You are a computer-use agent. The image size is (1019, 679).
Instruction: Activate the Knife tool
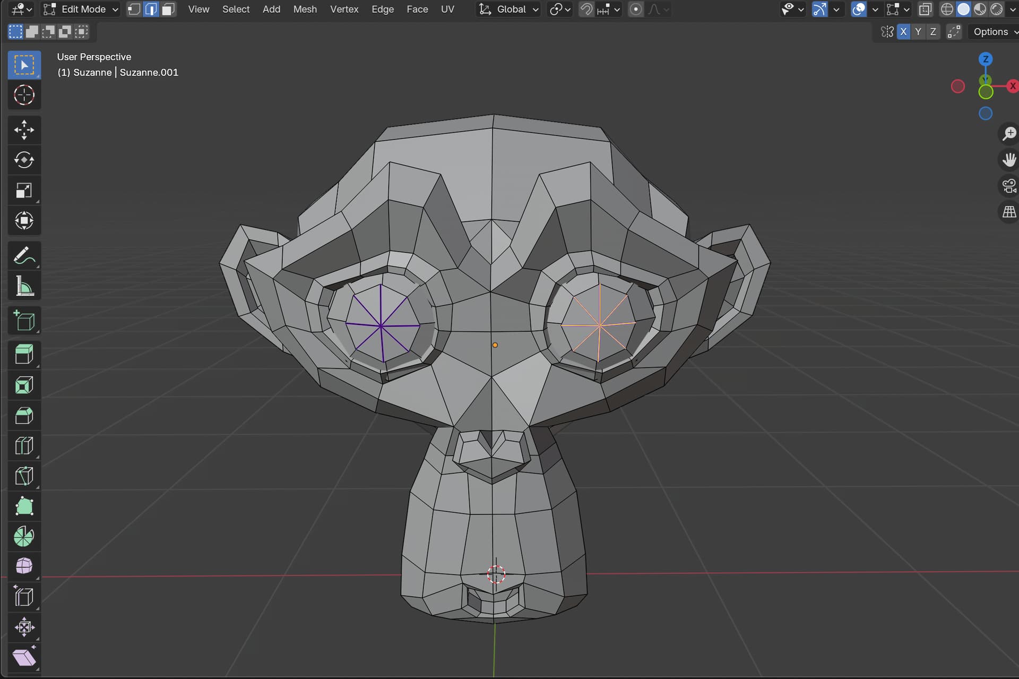(24, 476)
